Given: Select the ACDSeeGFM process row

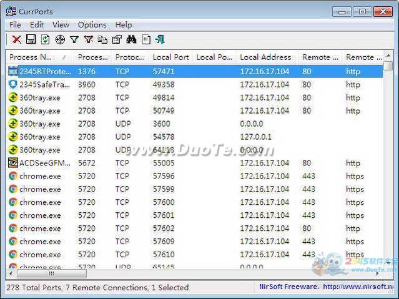Looking at the screenshot, I should tap(41, 163).
